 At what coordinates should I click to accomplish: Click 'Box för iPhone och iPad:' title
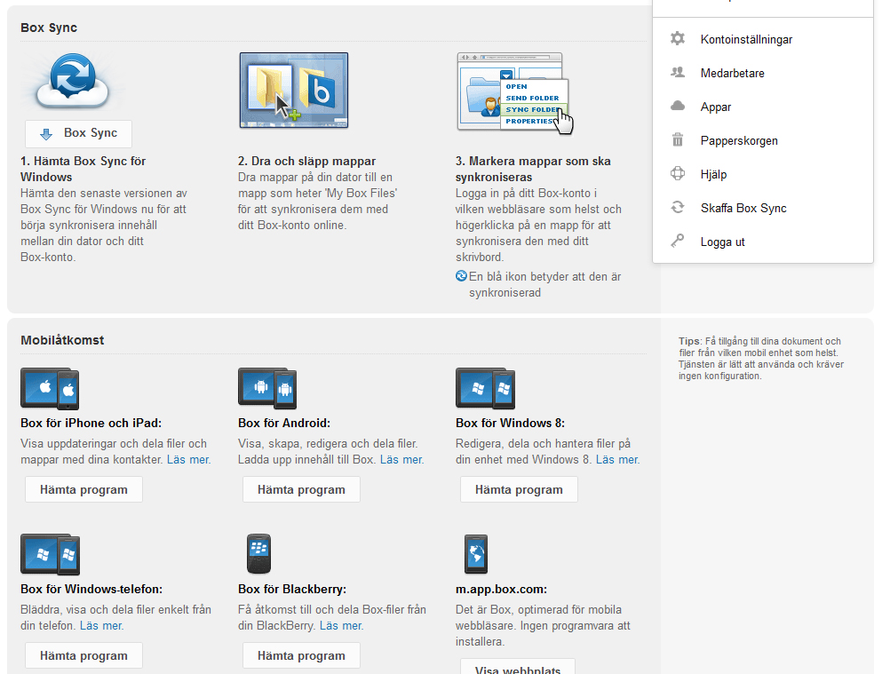pos(91,424)
